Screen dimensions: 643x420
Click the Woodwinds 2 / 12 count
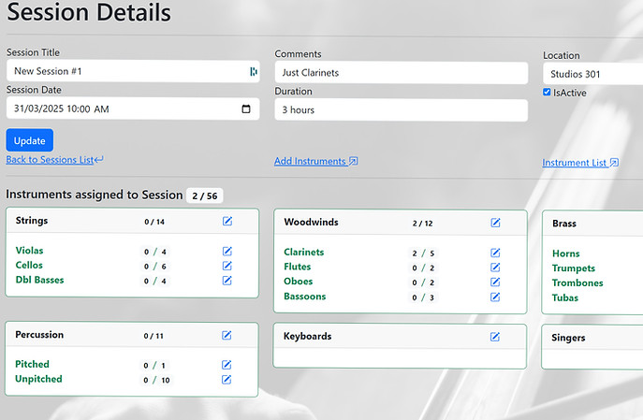[x=422, y=224]
